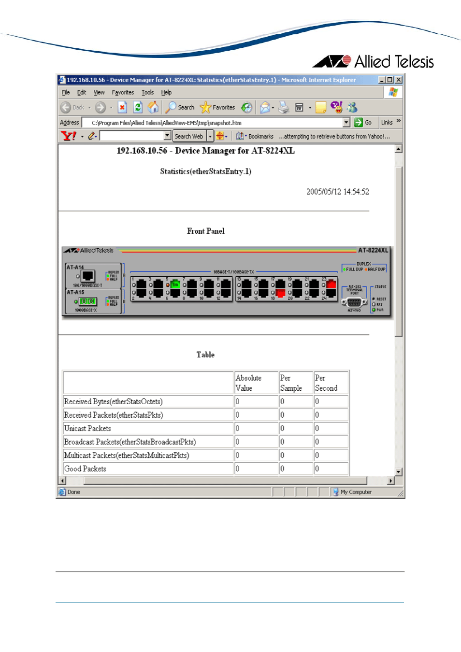Open the Windows Messenger icon
The width and height of the screenshot is (461, 652).
point(352,107)
